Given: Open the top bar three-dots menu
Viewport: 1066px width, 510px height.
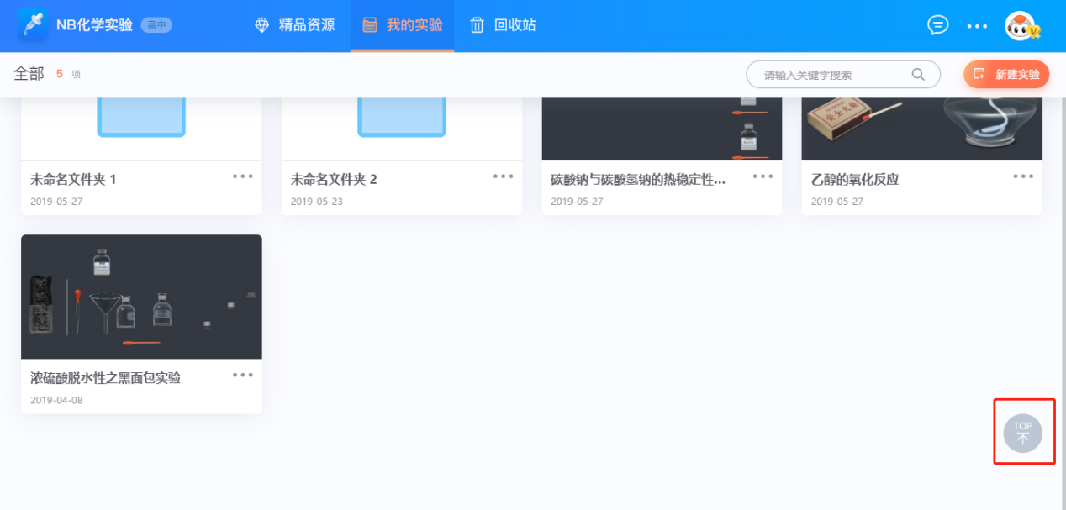Looking at the screenshot, I should coord(977,26).
